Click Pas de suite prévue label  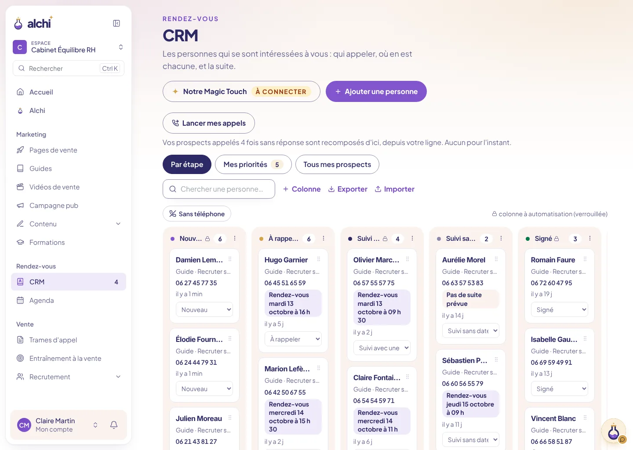pyautogui.click(x=470, y=299)
